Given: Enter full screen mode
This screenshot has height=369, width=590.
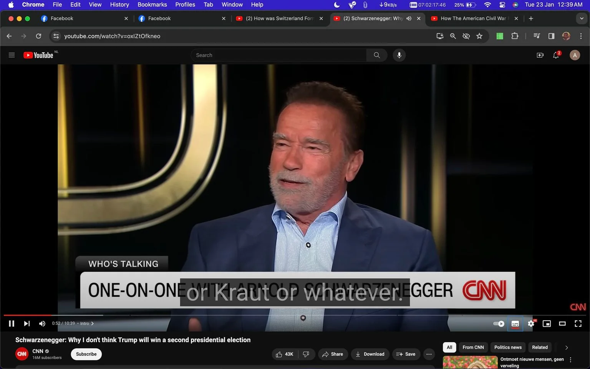Looking at the screenshot, I should coord(578,324).
